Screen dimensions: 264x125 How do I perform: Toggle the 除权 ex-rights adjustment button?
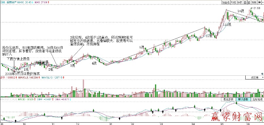(x=240, y=2)
